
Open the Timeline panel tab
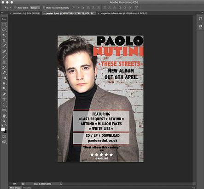[x=27, y=188]
